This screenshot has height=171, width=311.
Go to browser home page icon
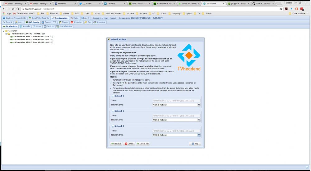tap(18, 9)
